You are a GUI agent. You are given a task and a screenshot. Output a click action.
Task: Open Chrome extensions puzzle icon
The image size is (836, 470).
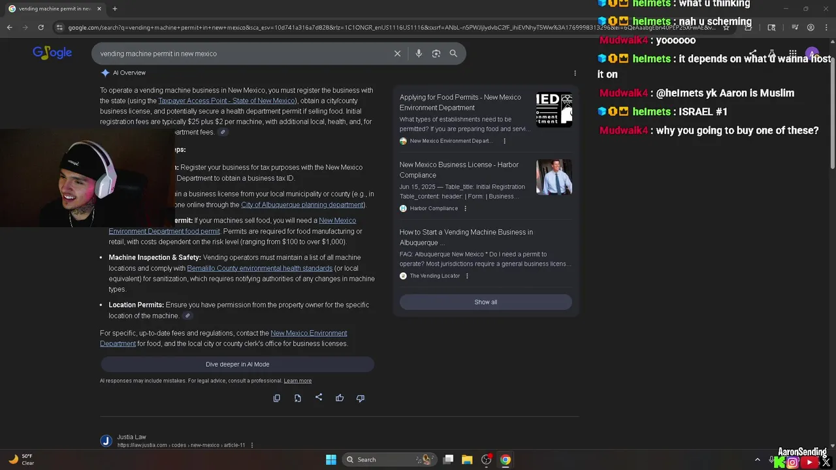click(748, 27)
